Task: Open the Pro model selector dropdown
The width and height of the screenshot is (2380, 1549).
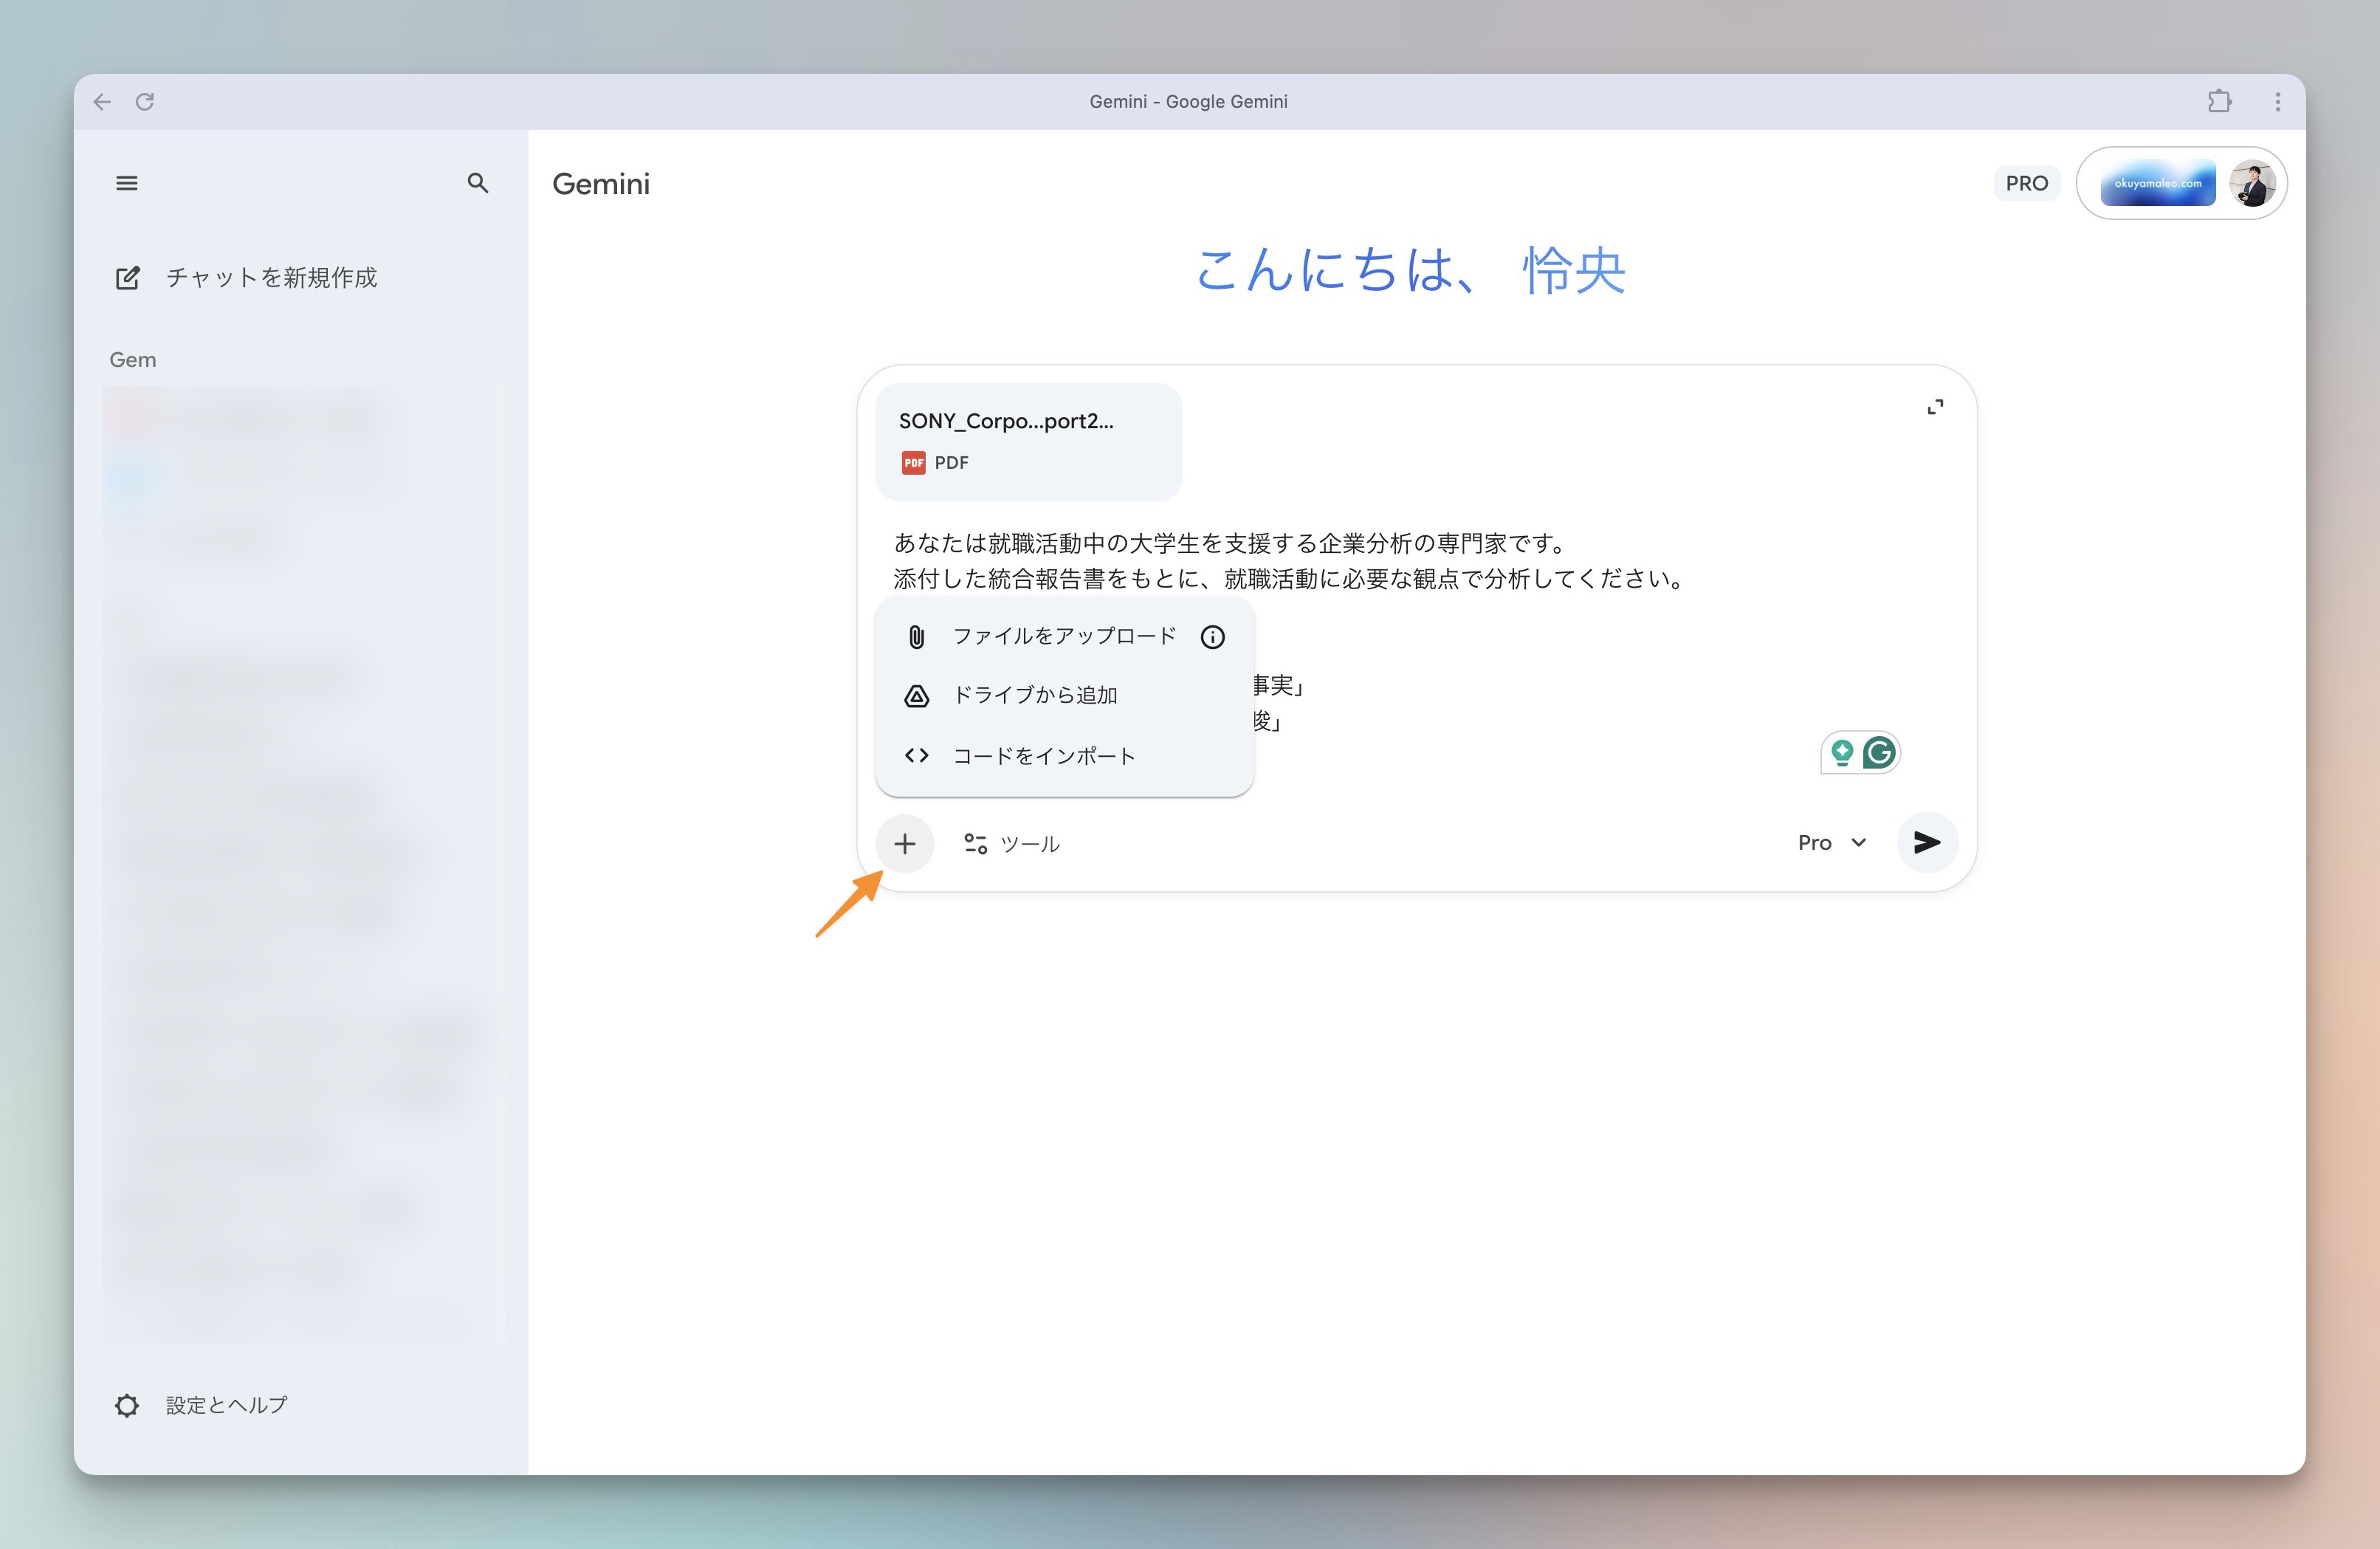Action: coord(1830,842)
